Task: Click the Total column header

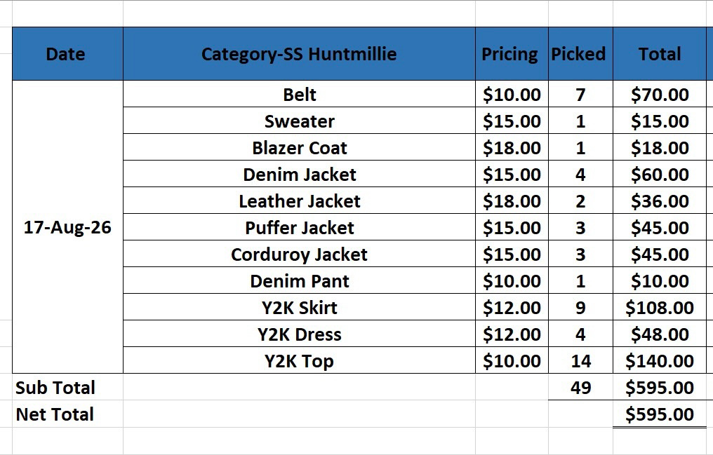Action: pyautogui.click(x=660, y=53)
